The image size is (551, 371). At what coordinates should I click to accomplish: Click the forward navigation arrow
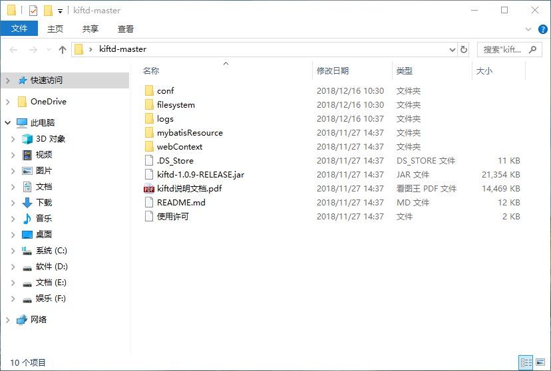pyautogui.click(x=33, y=50)
